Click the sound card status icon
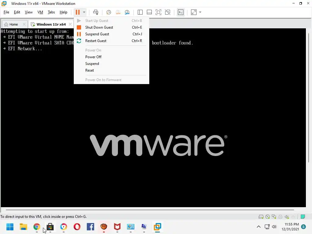Screen dimensions: 312x234 tap(287, 217)
